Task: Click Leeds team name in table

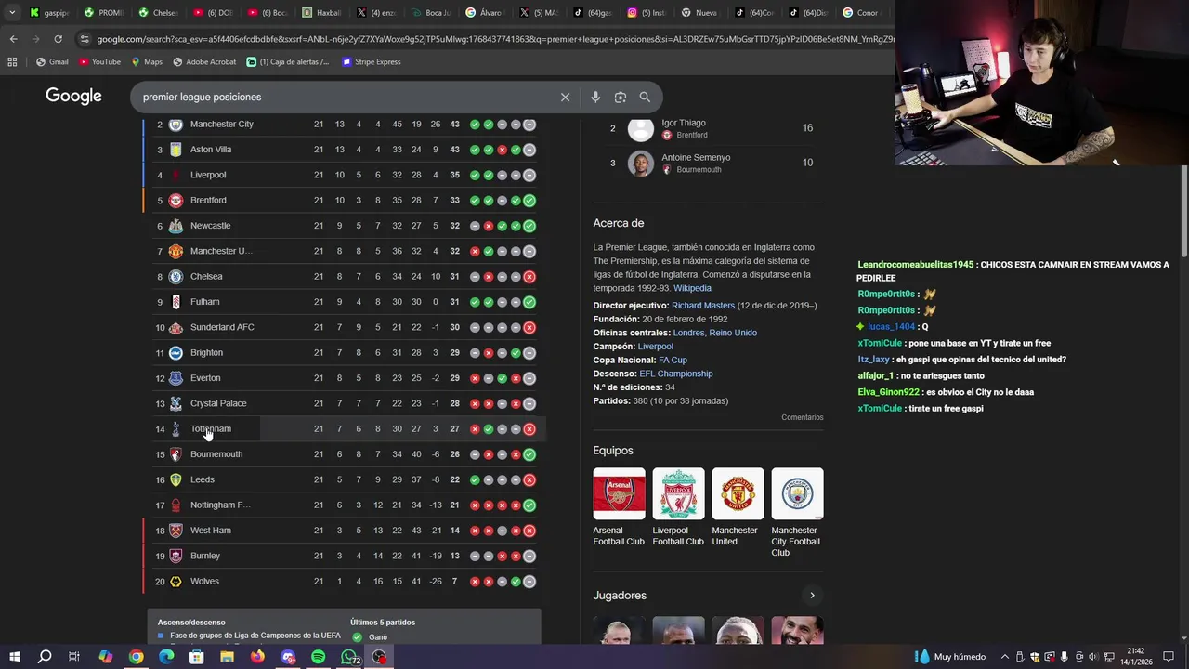Action: pos(203,479)
